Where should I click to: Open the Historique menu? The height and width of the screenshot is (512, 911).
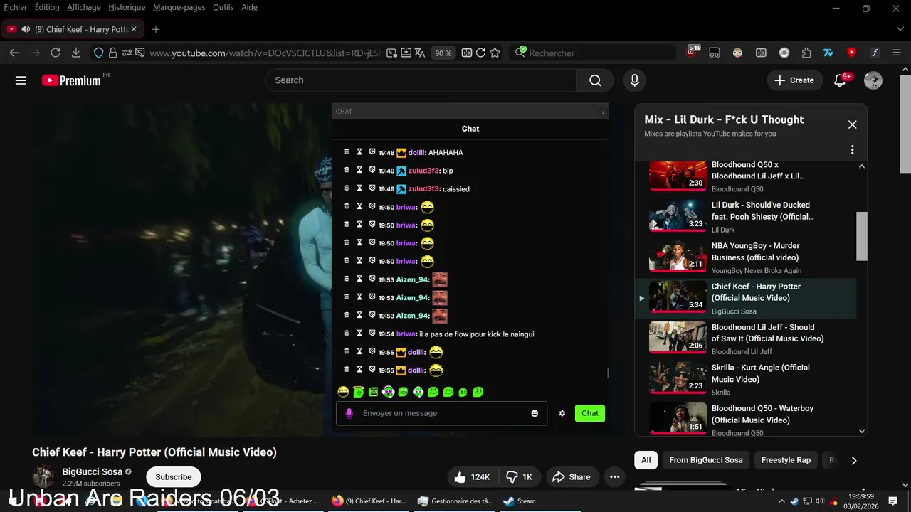127,7
